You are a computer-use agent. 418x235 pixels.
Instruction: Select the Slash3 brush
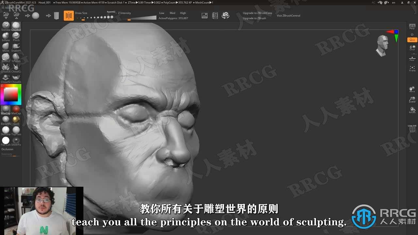[6, 58]
